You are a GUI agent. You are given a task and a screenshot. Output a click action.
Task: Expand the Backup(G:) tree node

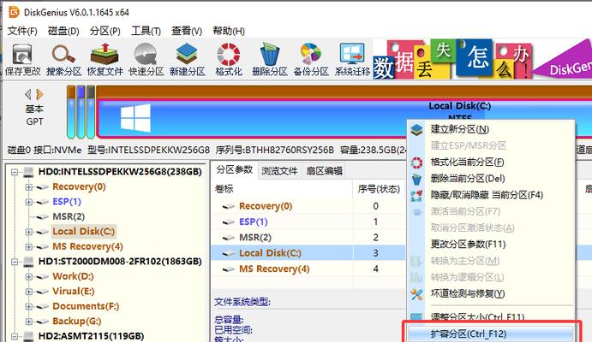(28, 321)
